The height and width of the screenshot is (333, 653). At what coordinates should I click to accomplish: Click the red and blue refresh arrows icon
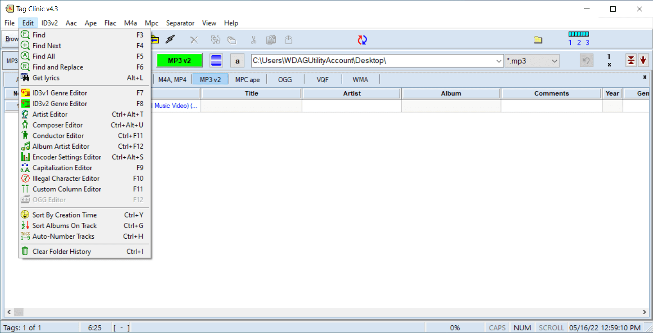click(x=362, y=40)
